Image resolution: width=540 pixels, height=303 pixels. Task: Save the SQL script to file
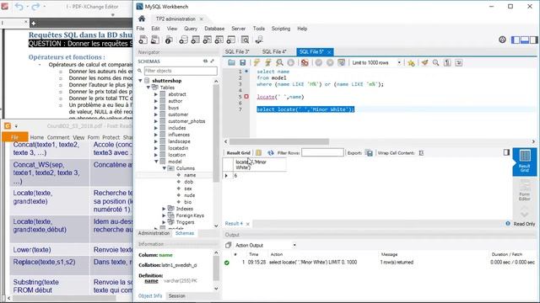(x=243, y=62)
